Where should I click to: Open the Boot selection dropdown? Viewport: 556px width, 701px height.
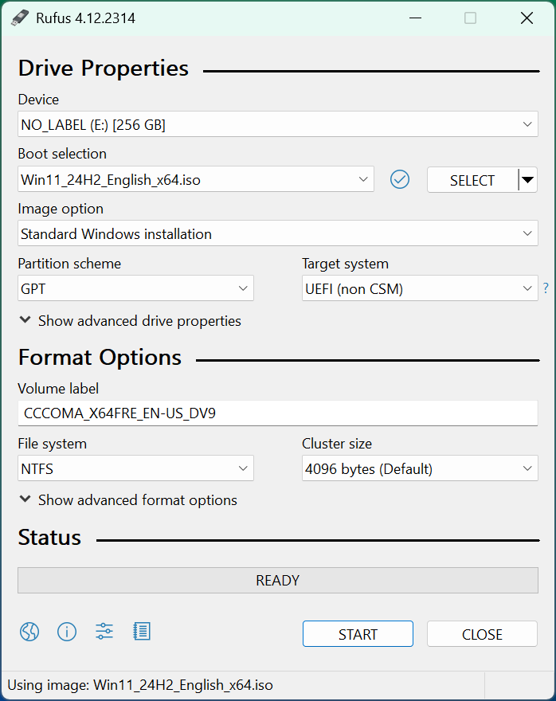tap(196, 179)
